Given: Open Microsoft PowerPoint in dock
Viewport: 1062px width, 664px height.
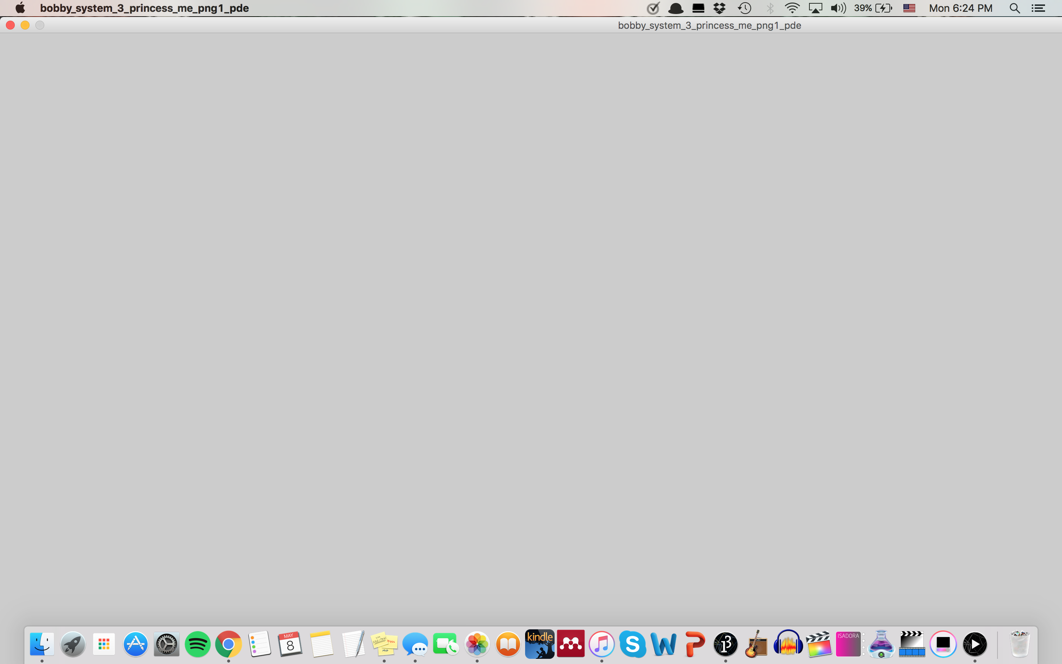Looking at the screenshot, I should pyautogui.click(x=695, y=644).
